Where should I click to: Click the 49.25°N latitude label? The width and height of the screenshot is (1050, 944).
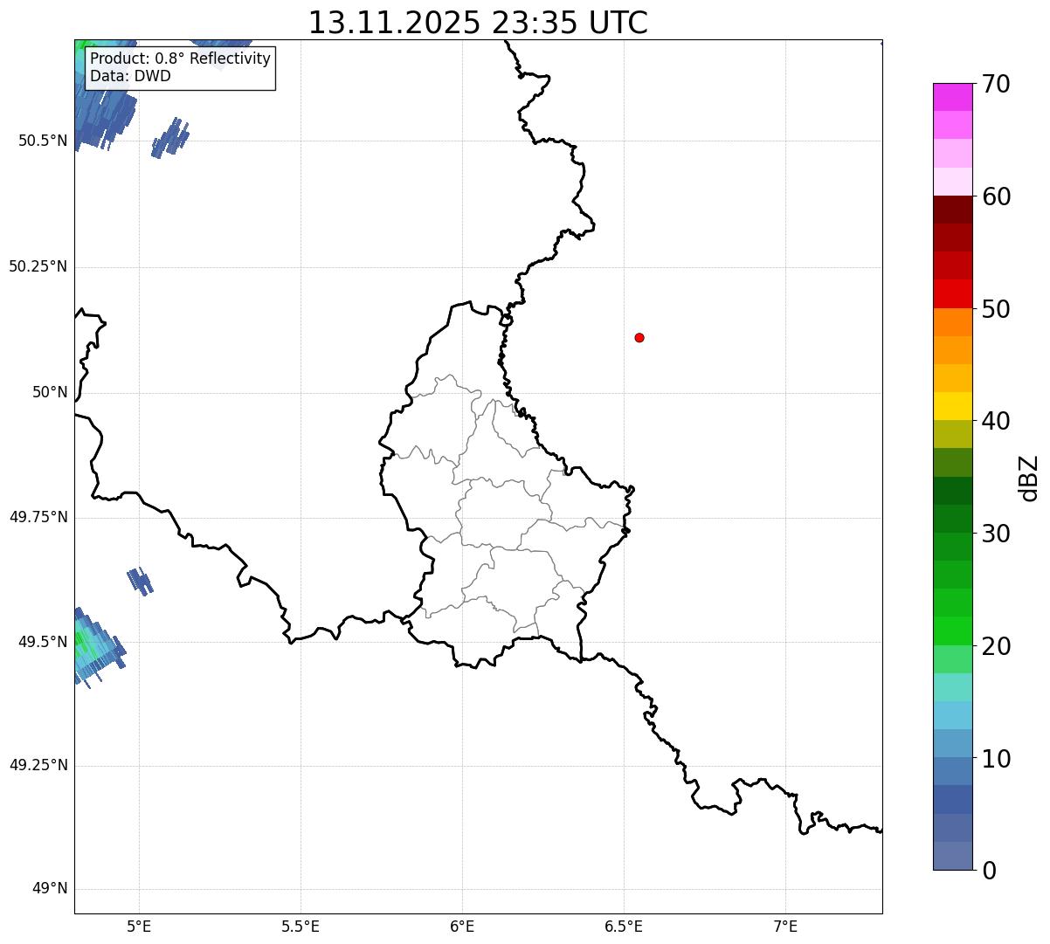pos(38,765)
